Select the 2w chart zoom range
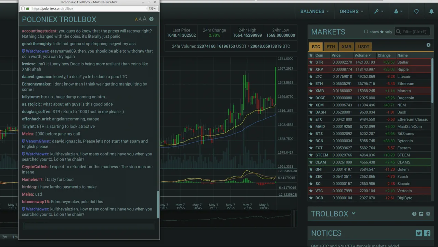The height and width of the screenshot is (247, 438). [x=4, y=237]
